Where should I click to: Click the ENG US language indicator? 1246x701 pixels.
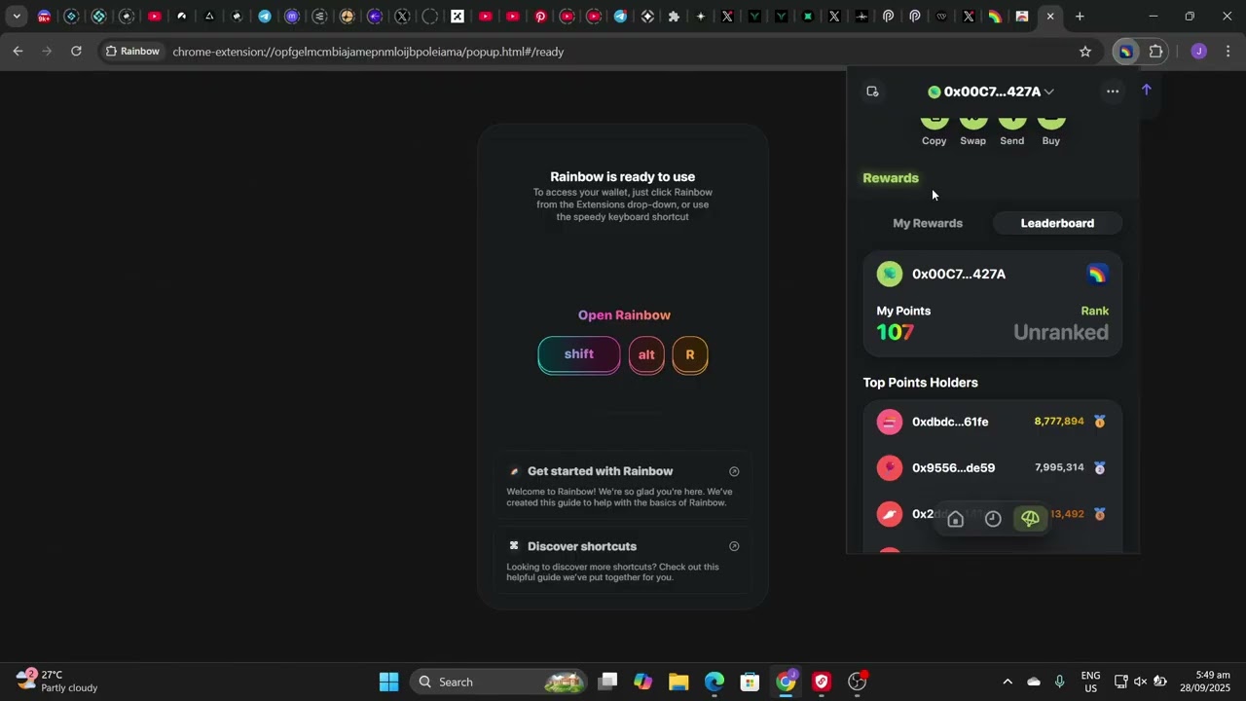1091,682
